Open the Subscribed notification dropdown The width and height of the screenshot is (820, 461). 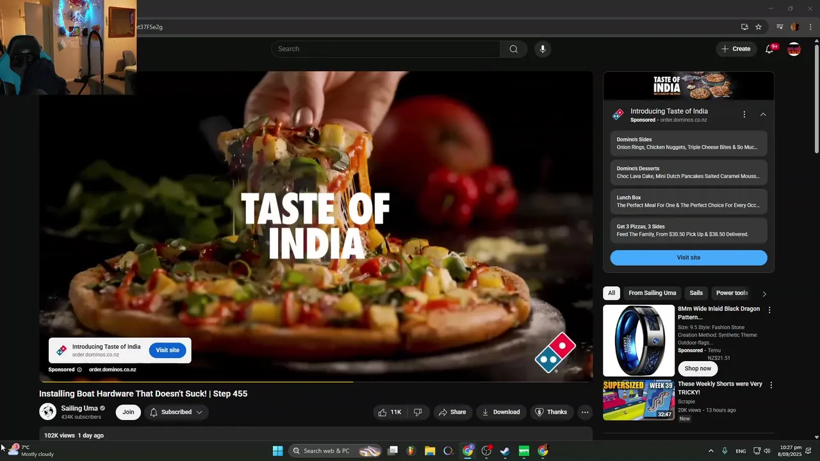(176, 412)
